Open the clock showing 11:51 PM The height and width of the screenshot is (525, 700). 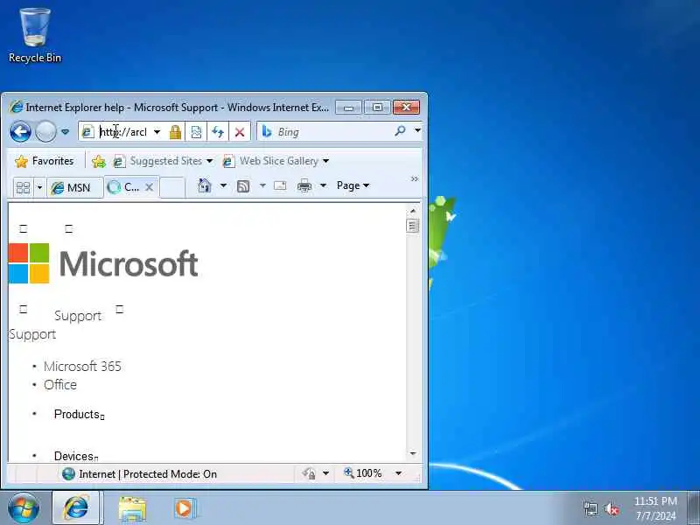click(x=655, y=508)
